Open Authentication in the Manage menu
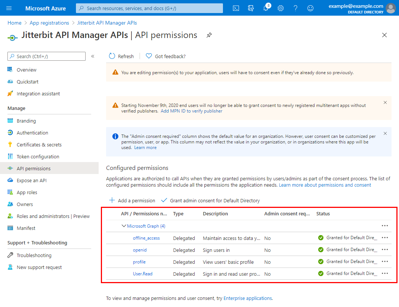The height and width of the screenshot is (307, 399). tap(32, 133)
